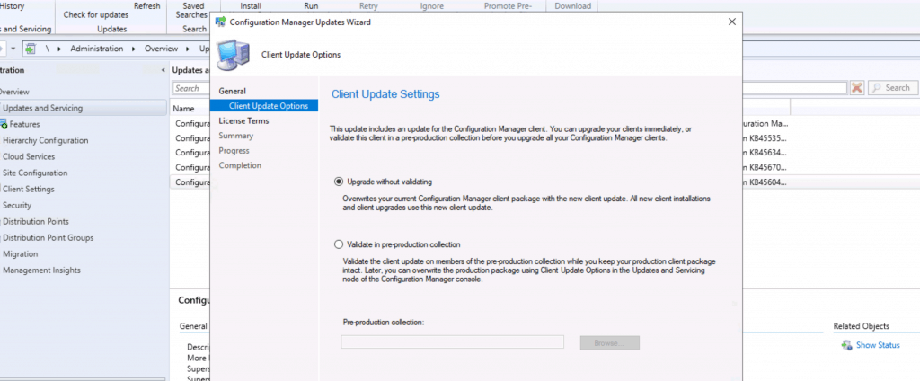Open Distribution Points in navigation pane
Screen dimensions: 920x381
pyautogui.click(x=36, y=222)
